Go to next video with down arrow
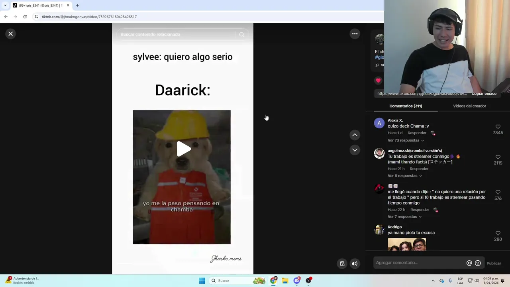This screenshot has height=287, width=510. coord(355,150)
